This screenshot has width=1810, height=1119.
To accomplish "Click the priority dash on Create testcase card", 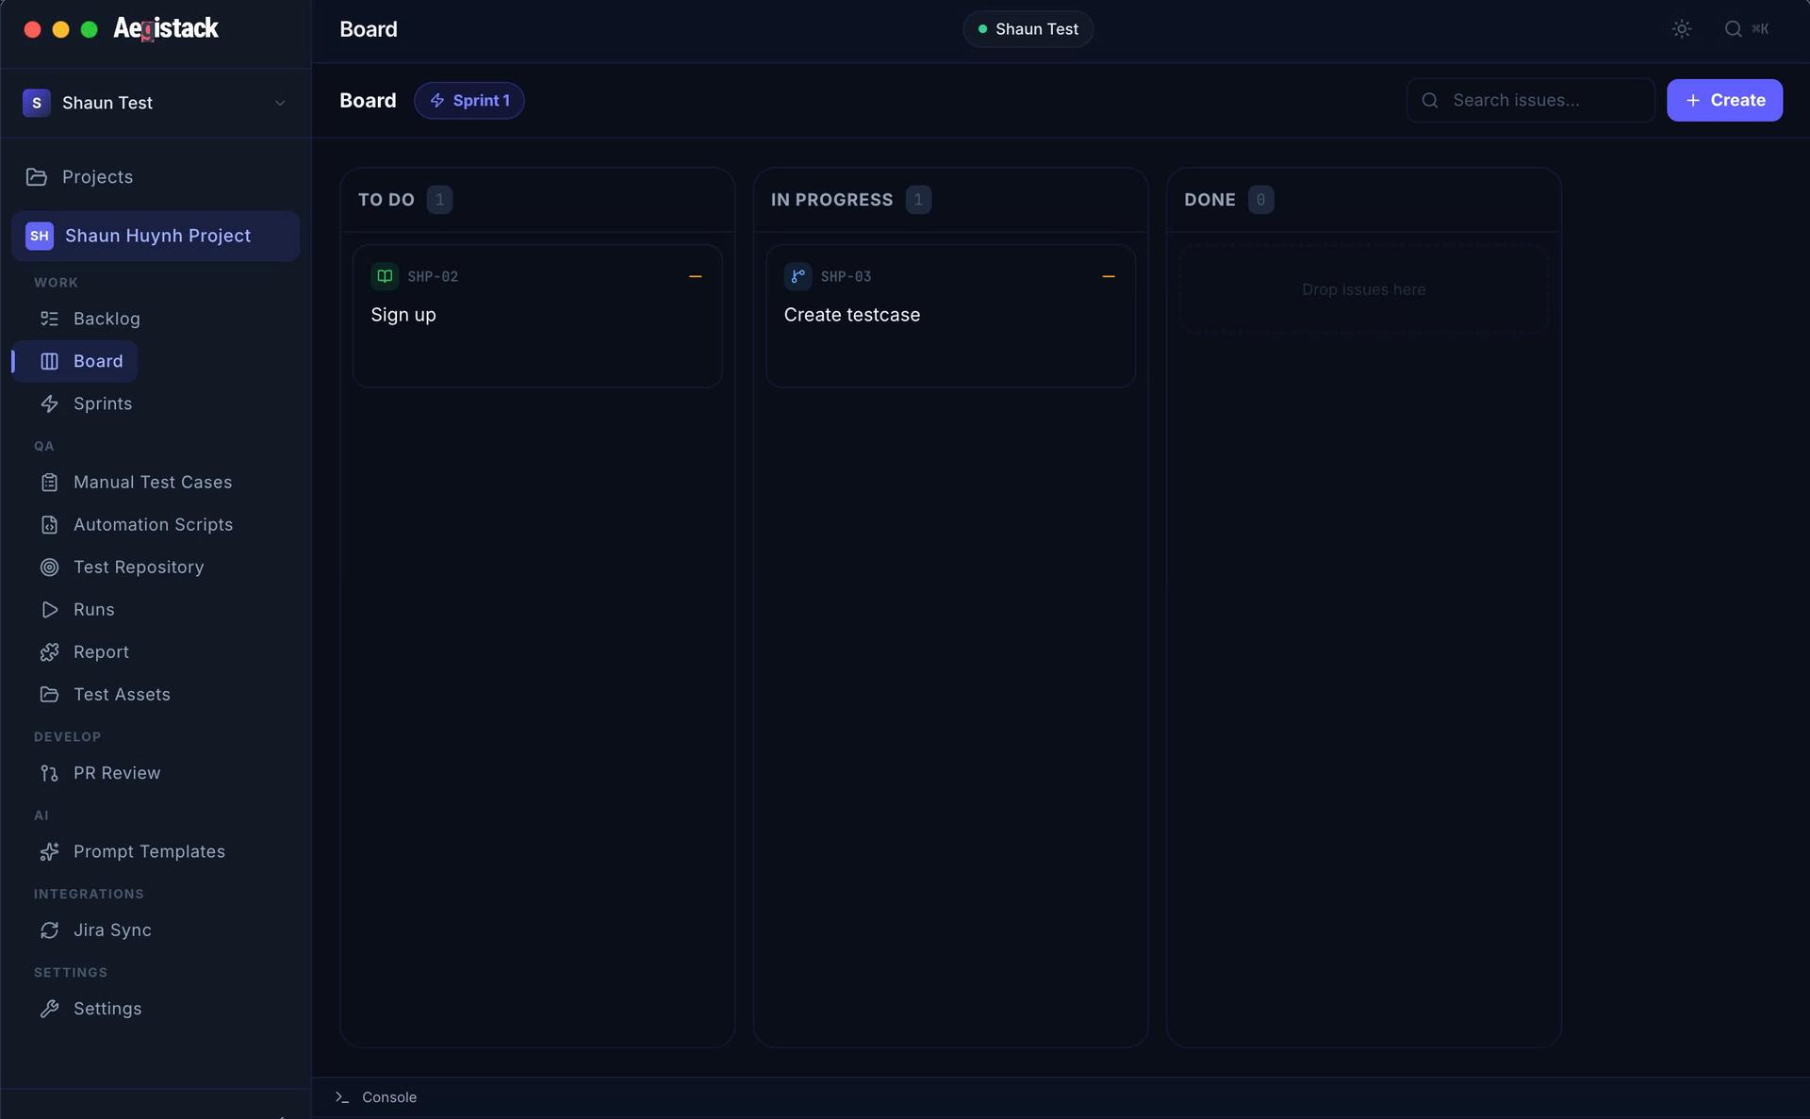I will tap(1109, 276).
